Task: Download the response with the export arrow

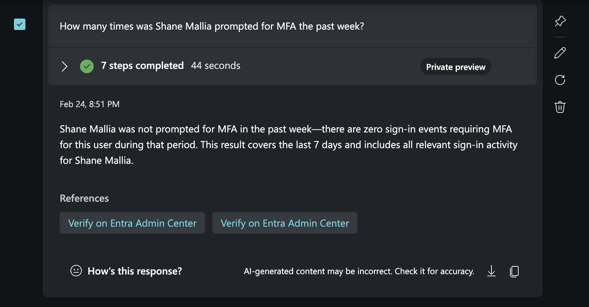Action: (491, 271)
